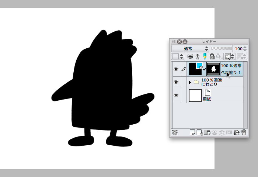
Task: Expand the にわとり folder
Action: point(190,82)
